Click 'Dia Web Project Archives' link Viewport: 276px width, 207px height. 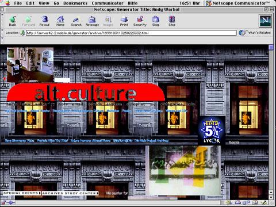(151, 140)
